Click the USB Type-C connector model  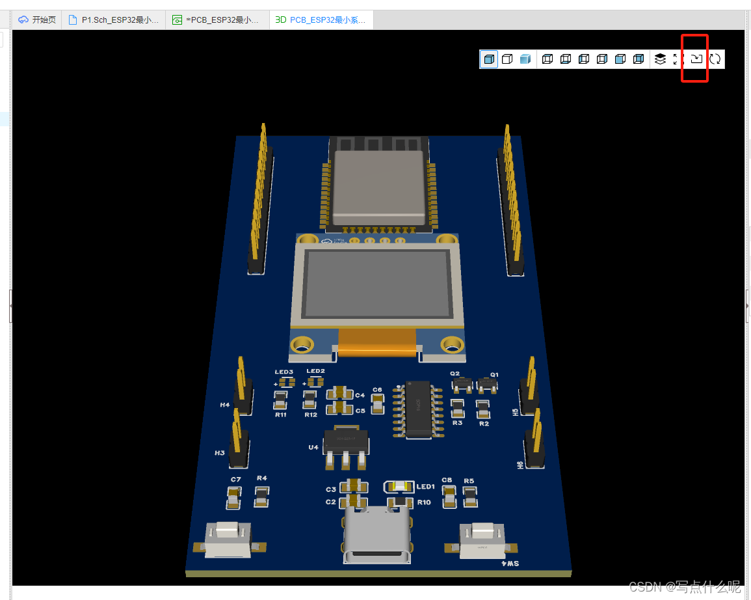(x=377, y=534)
